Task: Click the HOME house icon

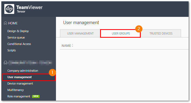Action: 5,23
